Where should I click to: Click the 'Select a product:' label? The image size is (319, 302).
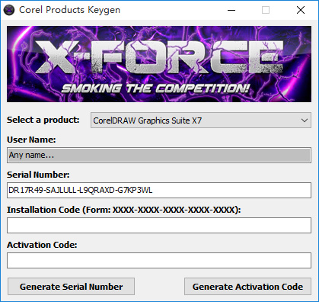click(43, 120)
